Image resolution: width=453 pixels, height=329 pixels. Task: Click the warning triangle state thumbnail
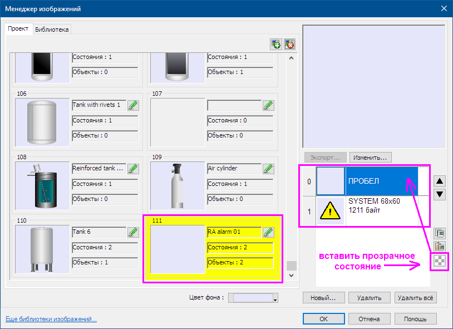pyautogui.click(x=330, y=211)
